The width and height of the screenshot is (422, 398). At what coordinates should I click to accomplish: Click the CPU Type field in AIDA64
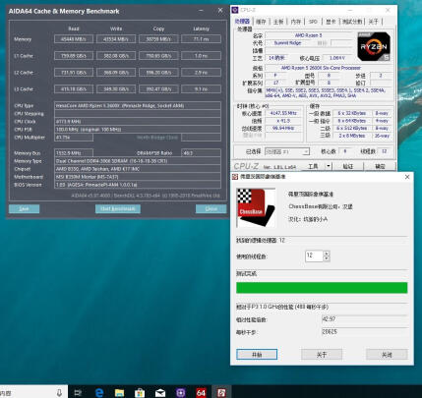coord(138,106)
